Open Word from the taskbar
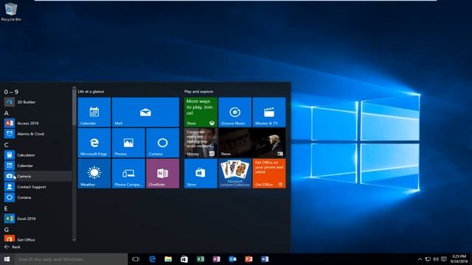This screenshot has width=472, height=265. 265,259
